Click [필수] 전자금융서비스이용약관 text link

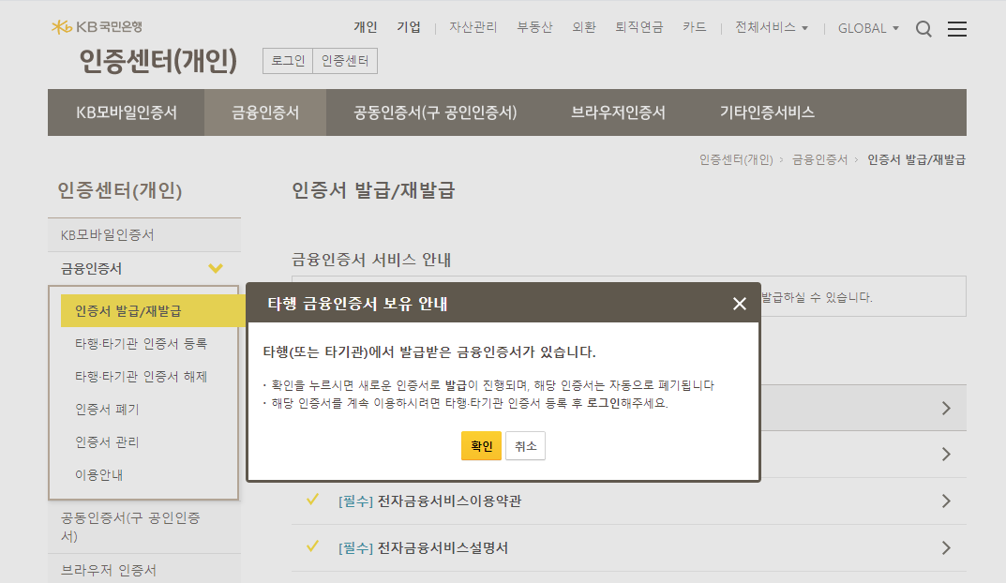429,501
